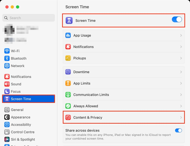Viewport: 190px width, 146px height.
Task: Select Wi-Fi in the sidebar
Action: click(x=29, y=51)
